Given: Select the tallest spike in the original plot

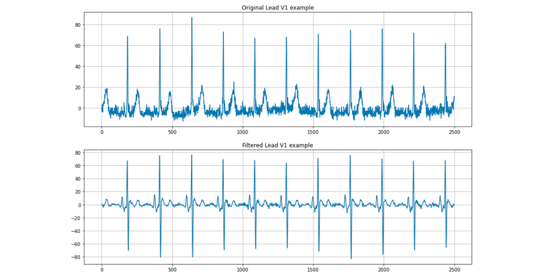Looking at the screenshot, I should pyautogui.click(x=192, y=26).
